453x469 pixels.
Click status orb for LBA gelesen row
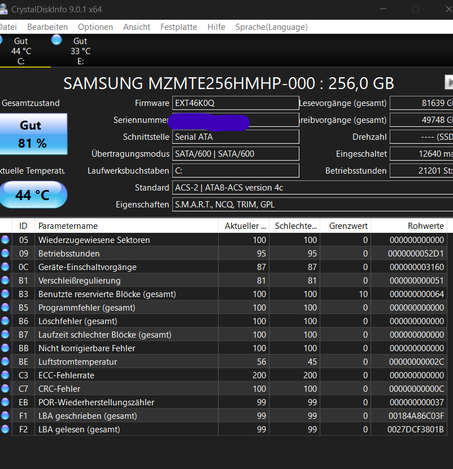click(x=5, y=429)
